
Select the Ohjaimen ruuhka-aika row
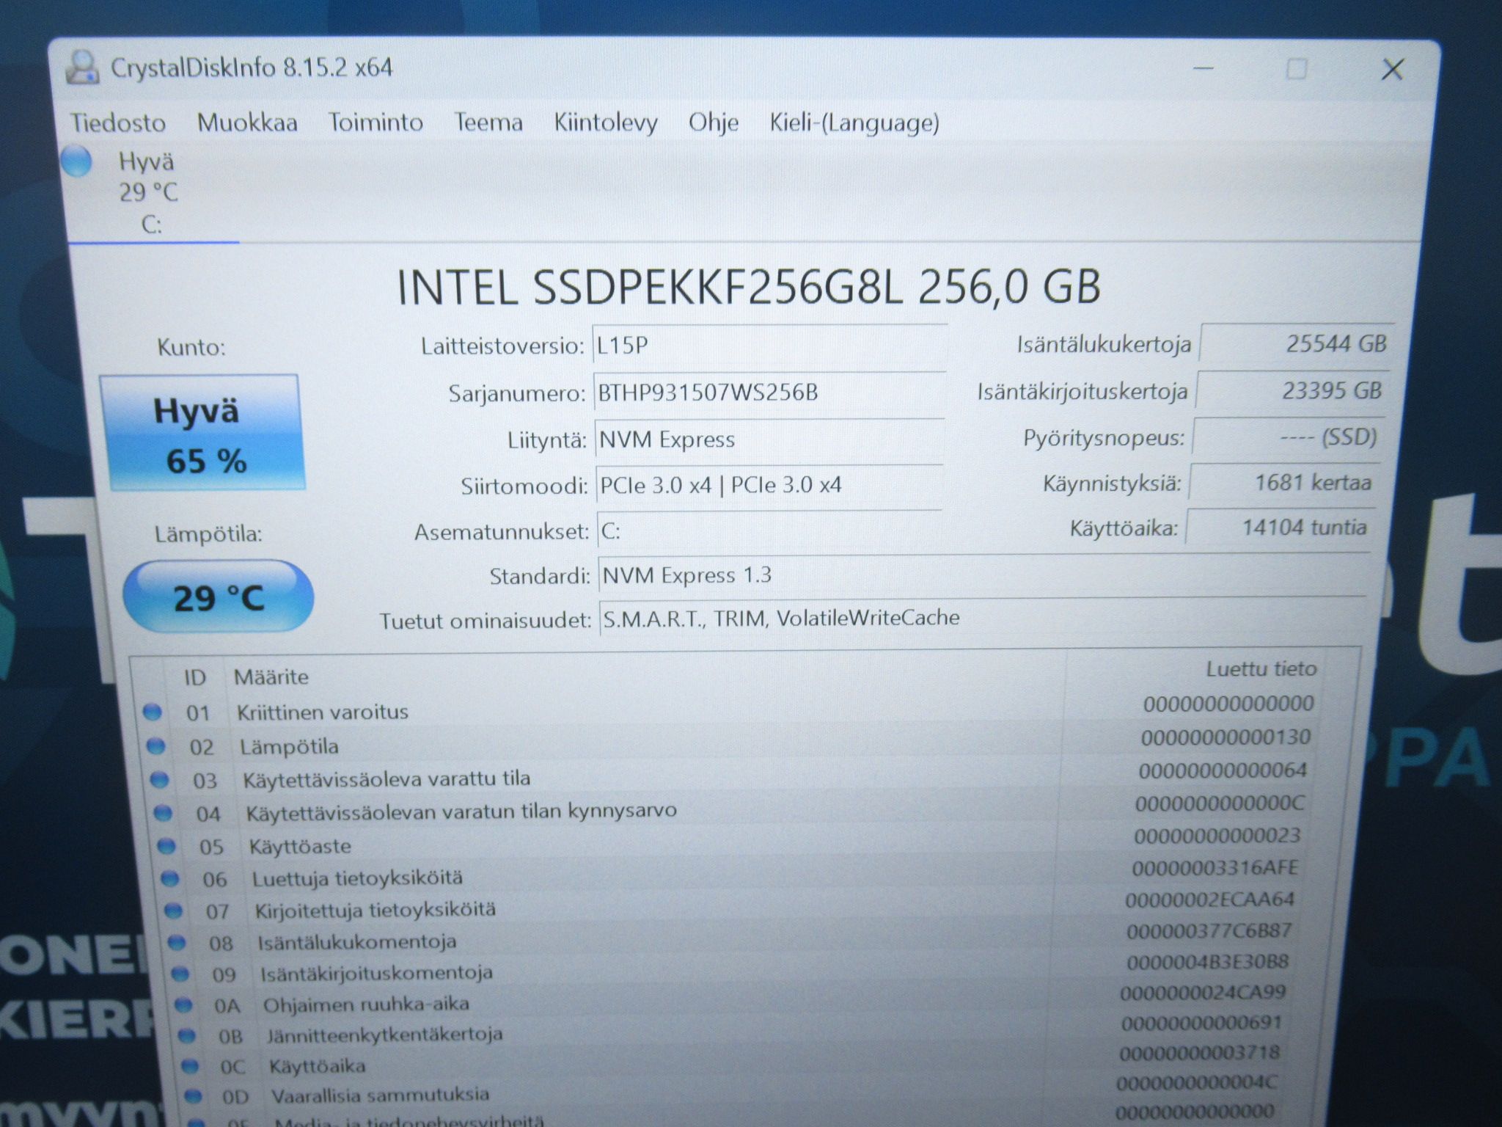[730, 999]
